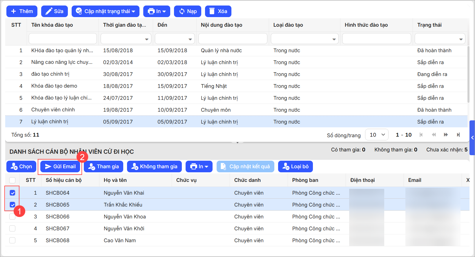Uncheck the checkbox for Nguyễn Văn Khai
Screen dimensions: 475x257
click(12, 193)
